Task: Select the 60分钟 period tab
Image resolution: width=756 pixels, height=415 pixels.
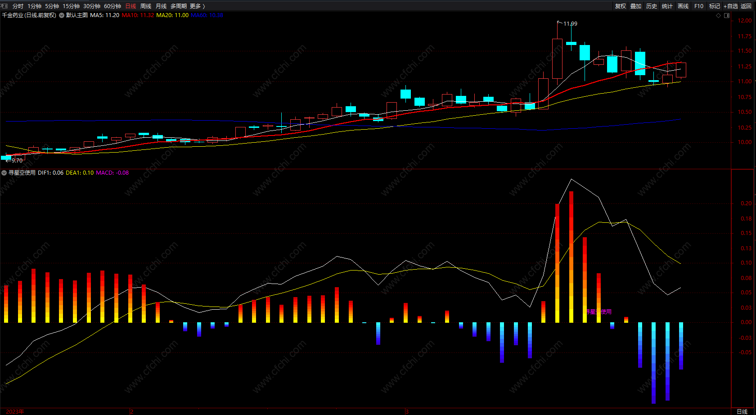Action: pos(112,6)
